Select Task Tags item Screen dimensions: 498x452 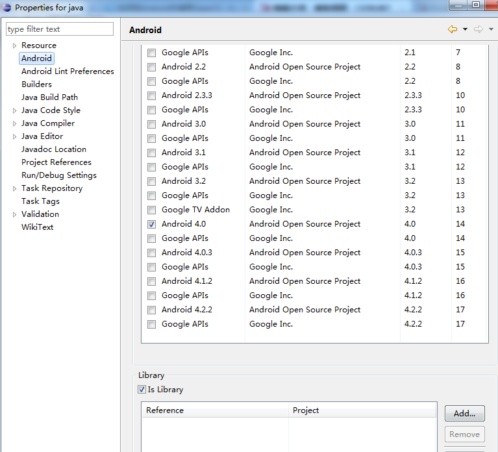coord(40,201)
